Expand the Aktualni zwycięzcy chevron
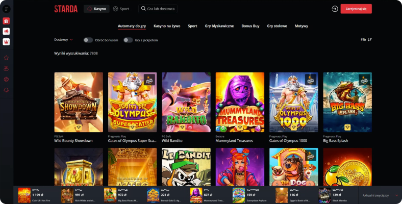The height and width of the screenshot is (204, 402). point(397,195)
